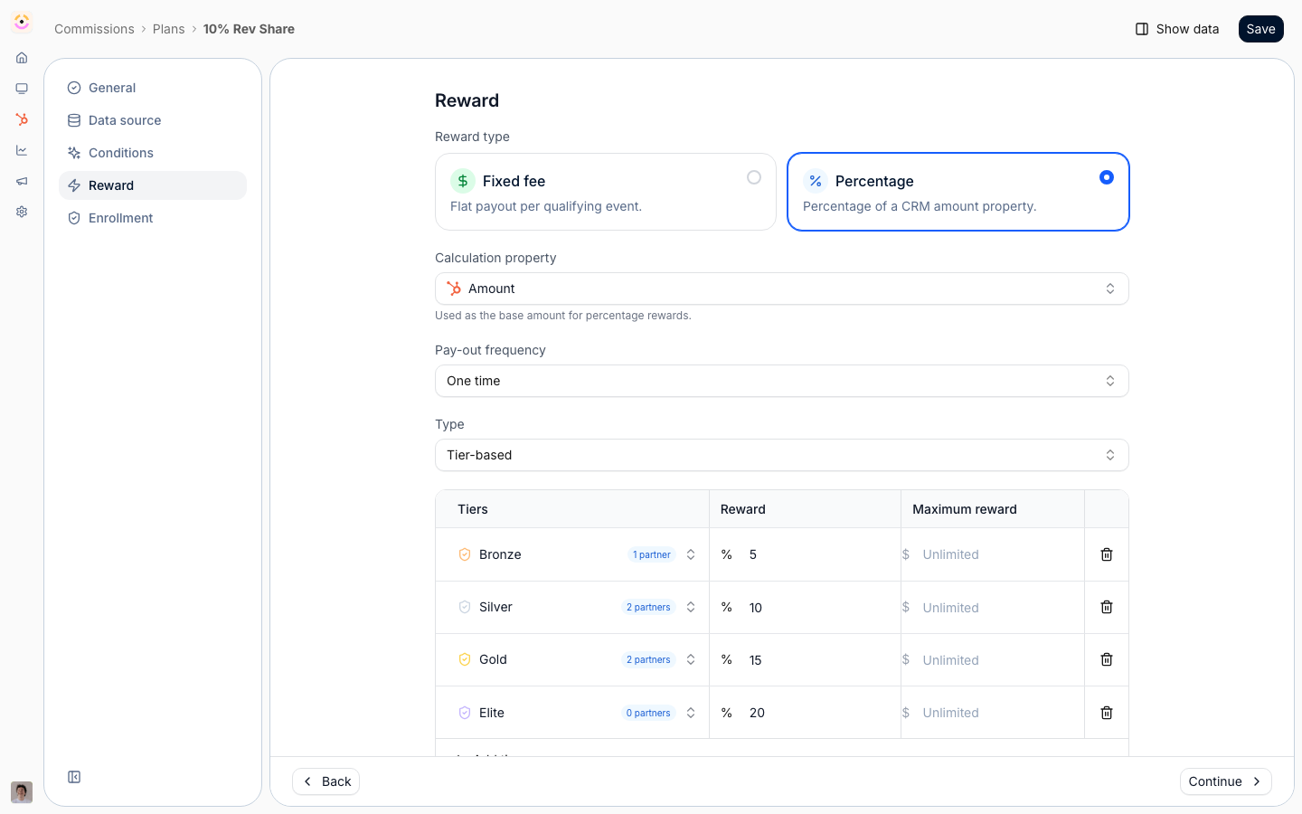Click the Fixed fee dollar icon
This screenshot has height=814, width=1302.
(463, 181)
